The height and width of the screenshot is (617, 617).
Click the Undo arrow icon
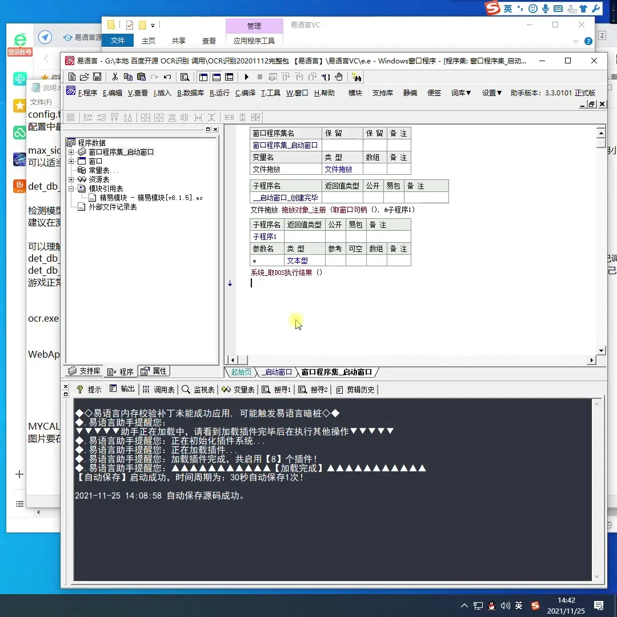(167, 77)
